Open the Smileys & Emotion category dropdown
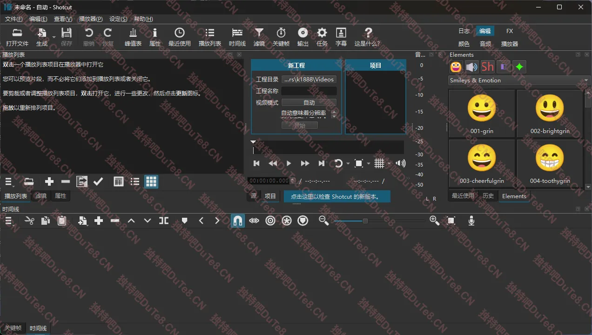The width and height of the screenshot is (592, 335). [x=519, y=80]
